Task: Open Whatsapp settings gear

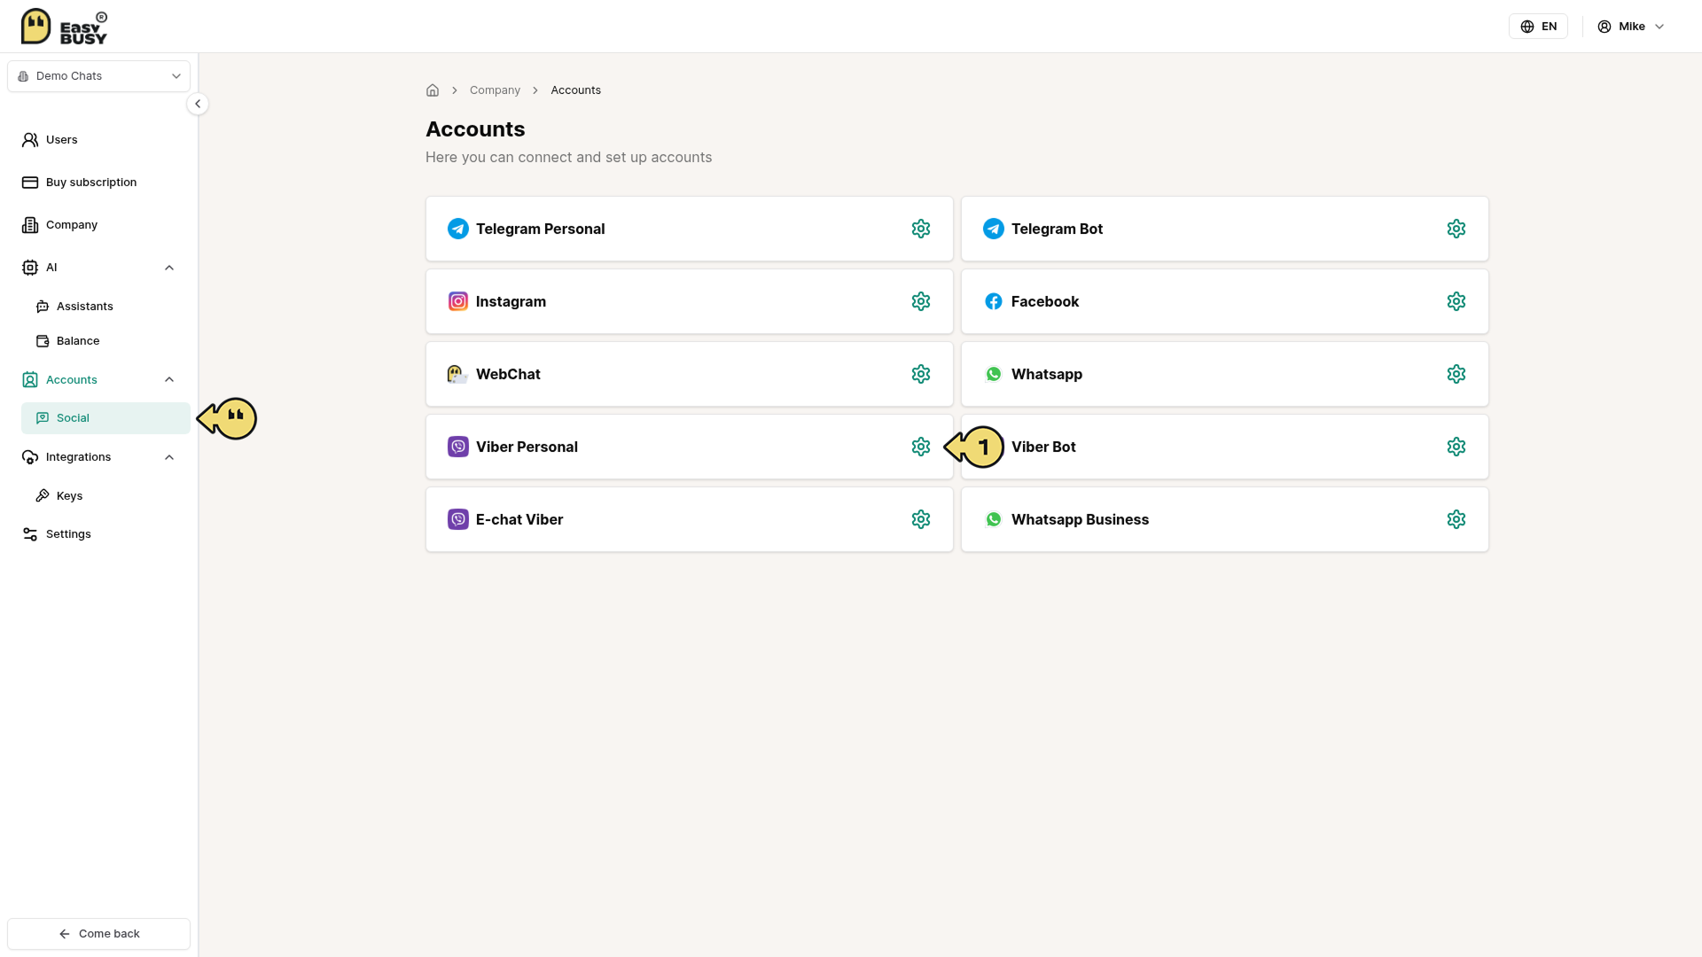Action: pyautogui.click(x=1456, y=374)
